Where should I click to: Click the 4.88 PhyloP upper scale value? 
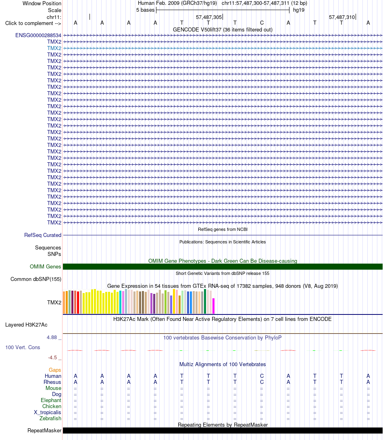pyautogui.click(x=52, y=337)
